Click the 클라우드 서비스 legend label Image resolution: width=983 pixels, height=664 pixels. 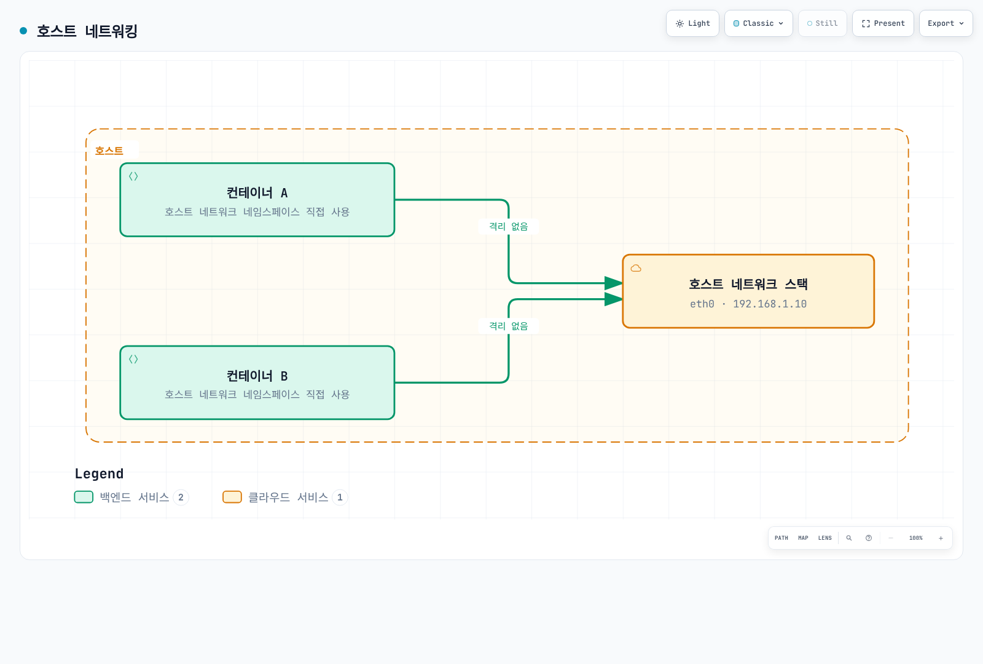point(288,497)
